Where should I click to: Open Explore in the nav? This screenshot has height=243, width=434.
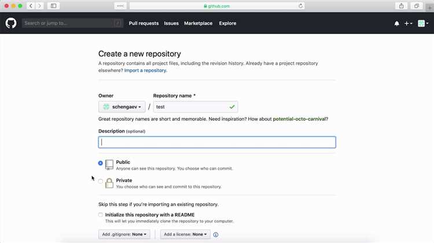click(227, 24)
